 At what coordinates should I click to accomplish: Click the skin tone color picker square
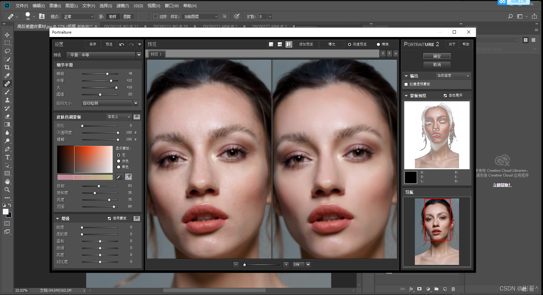click(85, 159)
